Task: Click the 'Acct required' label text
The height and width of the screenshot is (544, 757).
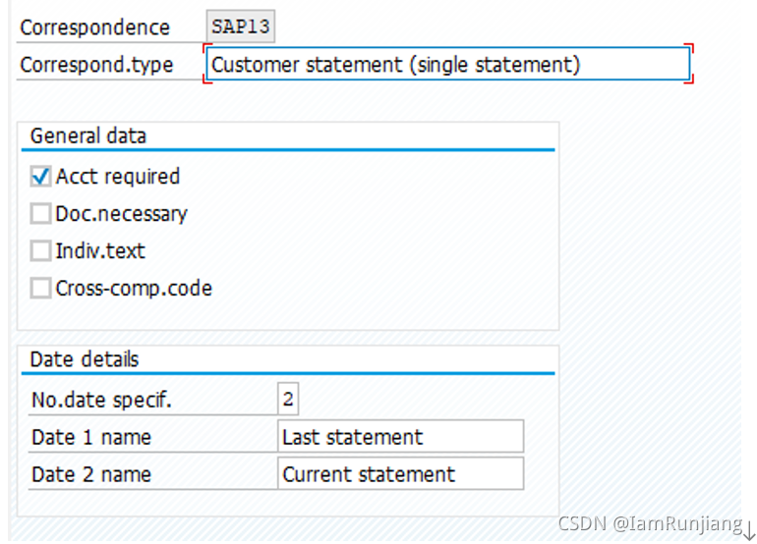Action: pyautogui.click(x=118, y=177)
